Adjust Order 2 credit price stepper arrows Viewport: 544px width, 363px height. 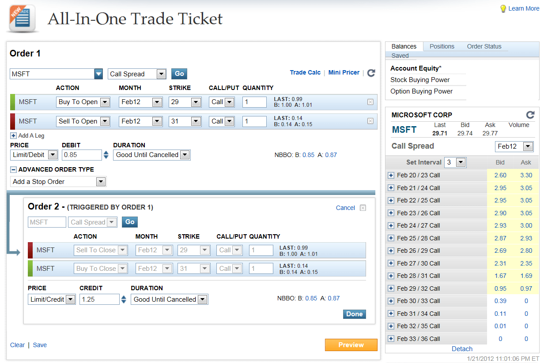tap(124, 299)
